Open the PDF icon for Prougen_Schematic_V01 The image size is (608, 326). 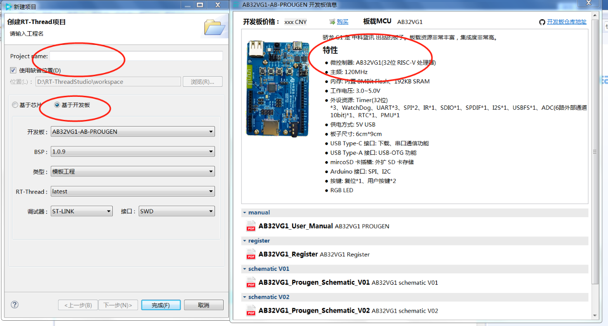click(x=251, y=282)
